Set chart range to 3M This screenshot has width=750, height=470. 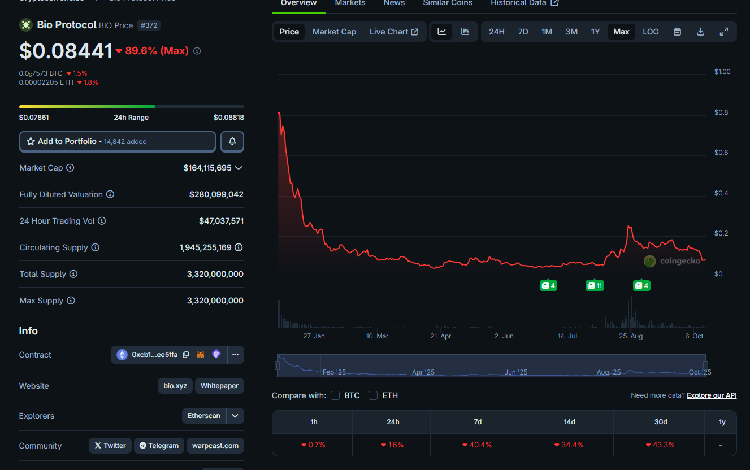pyautogui.click(x=571, y=32)
